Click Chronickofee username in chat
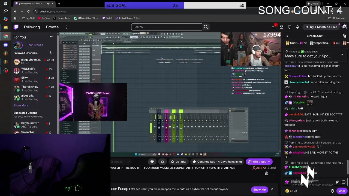Screen dimensions: 349x196 point(297,76)
